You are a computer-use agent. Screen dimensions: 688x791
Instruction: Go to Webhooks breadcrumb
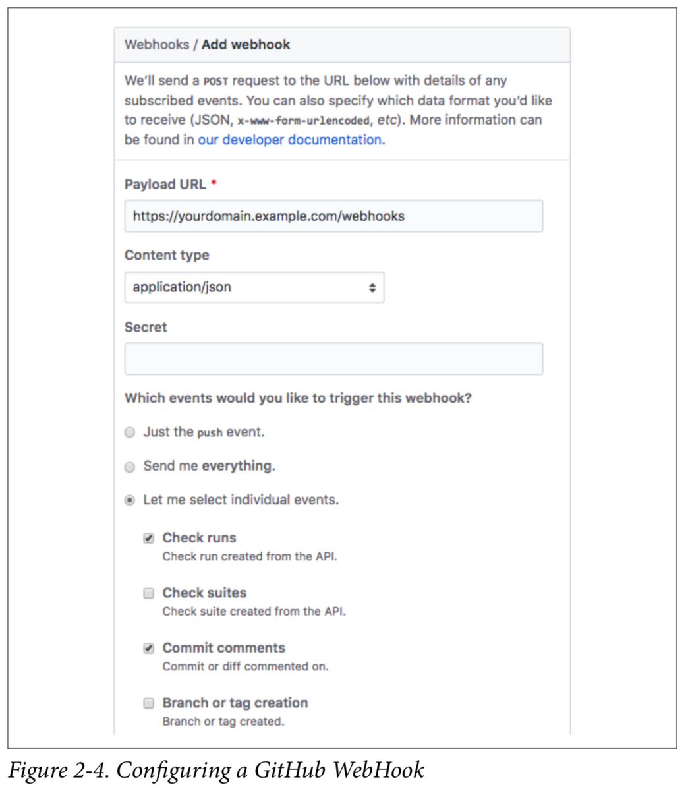(x=156, y=45)
